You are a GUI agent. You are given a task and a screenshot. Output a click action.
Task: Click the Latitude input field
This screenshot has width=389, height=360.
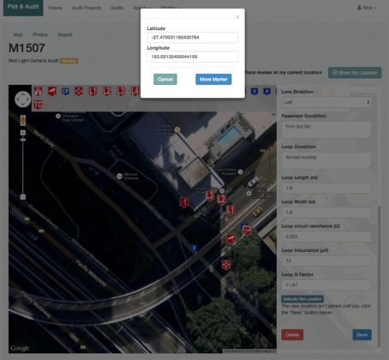tap(193, 38)
